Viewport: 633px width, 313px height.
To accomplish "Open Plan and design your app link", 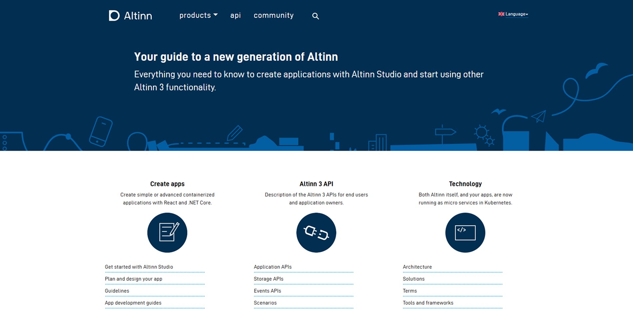I will click(x=134, y=279).
